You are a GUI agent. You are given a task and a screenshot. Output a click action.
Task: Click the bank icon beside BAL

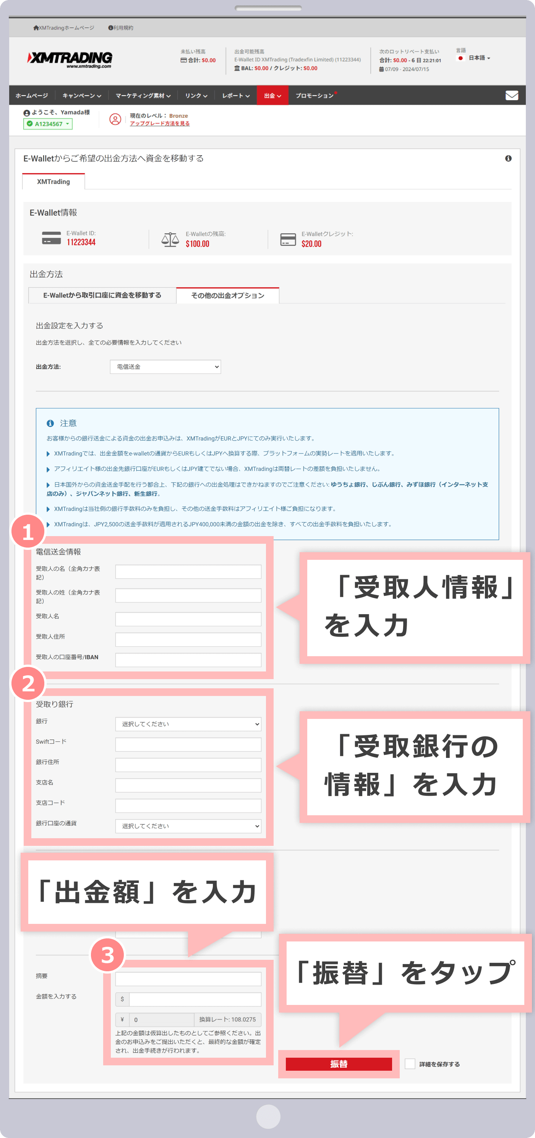(x=237, y=68)
